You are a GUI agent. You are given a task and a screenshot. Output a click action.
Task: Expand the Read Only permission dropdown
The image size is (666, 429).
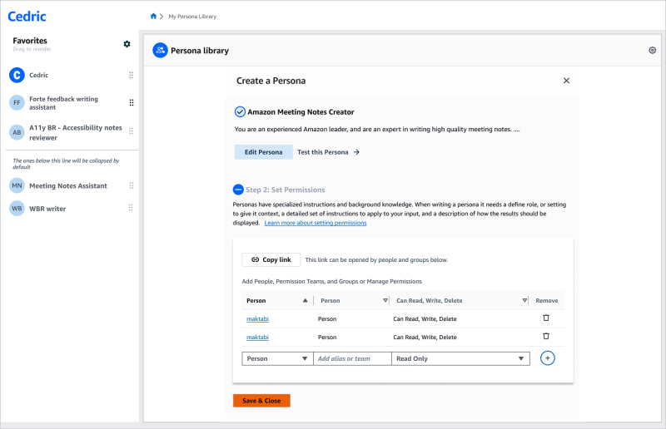click(460, 359)
